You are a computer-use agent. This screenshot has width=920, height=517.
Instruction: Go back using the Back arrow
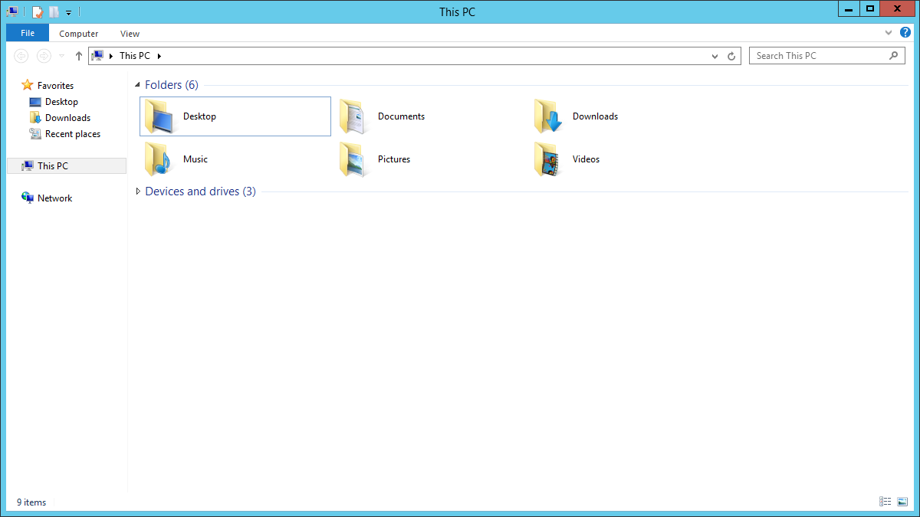(x=21, y=56)
